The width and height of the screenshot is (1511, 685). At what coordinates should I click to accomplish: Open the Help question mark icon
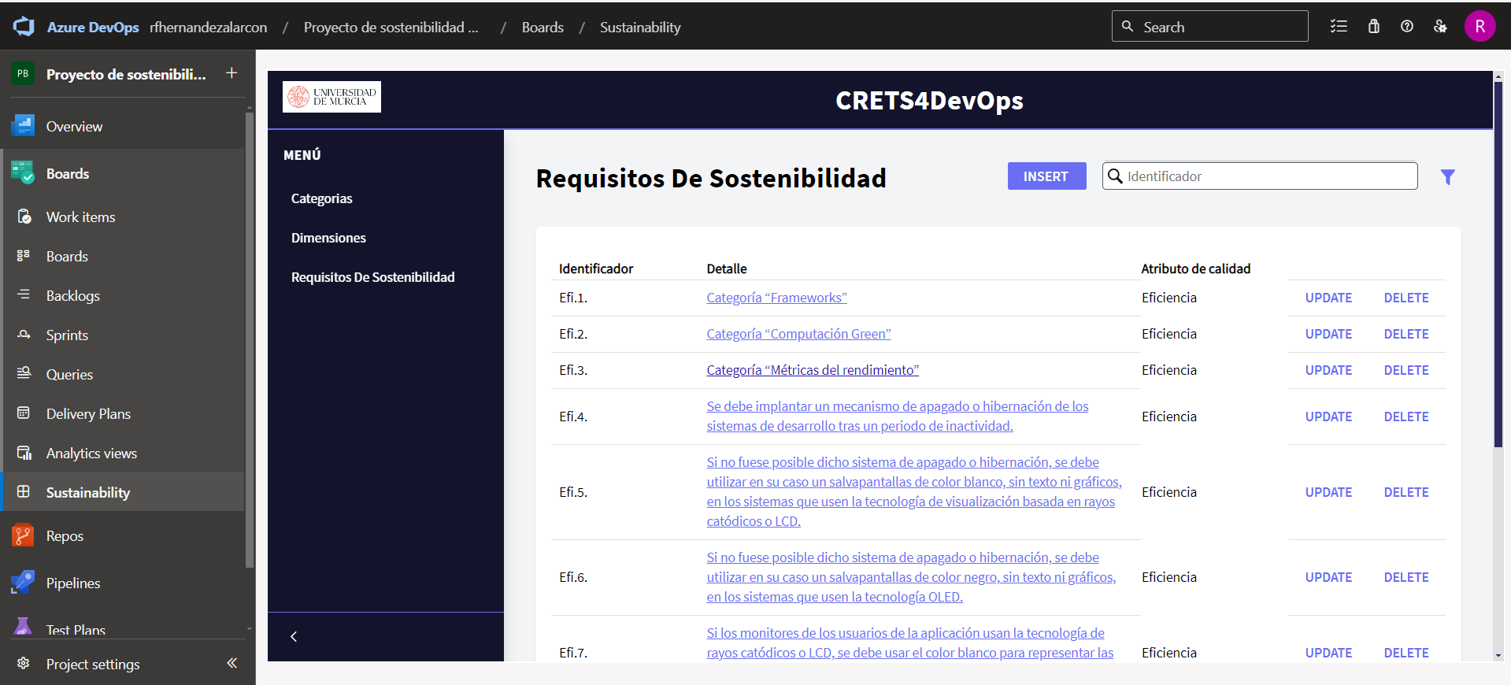pos(1407,27)
